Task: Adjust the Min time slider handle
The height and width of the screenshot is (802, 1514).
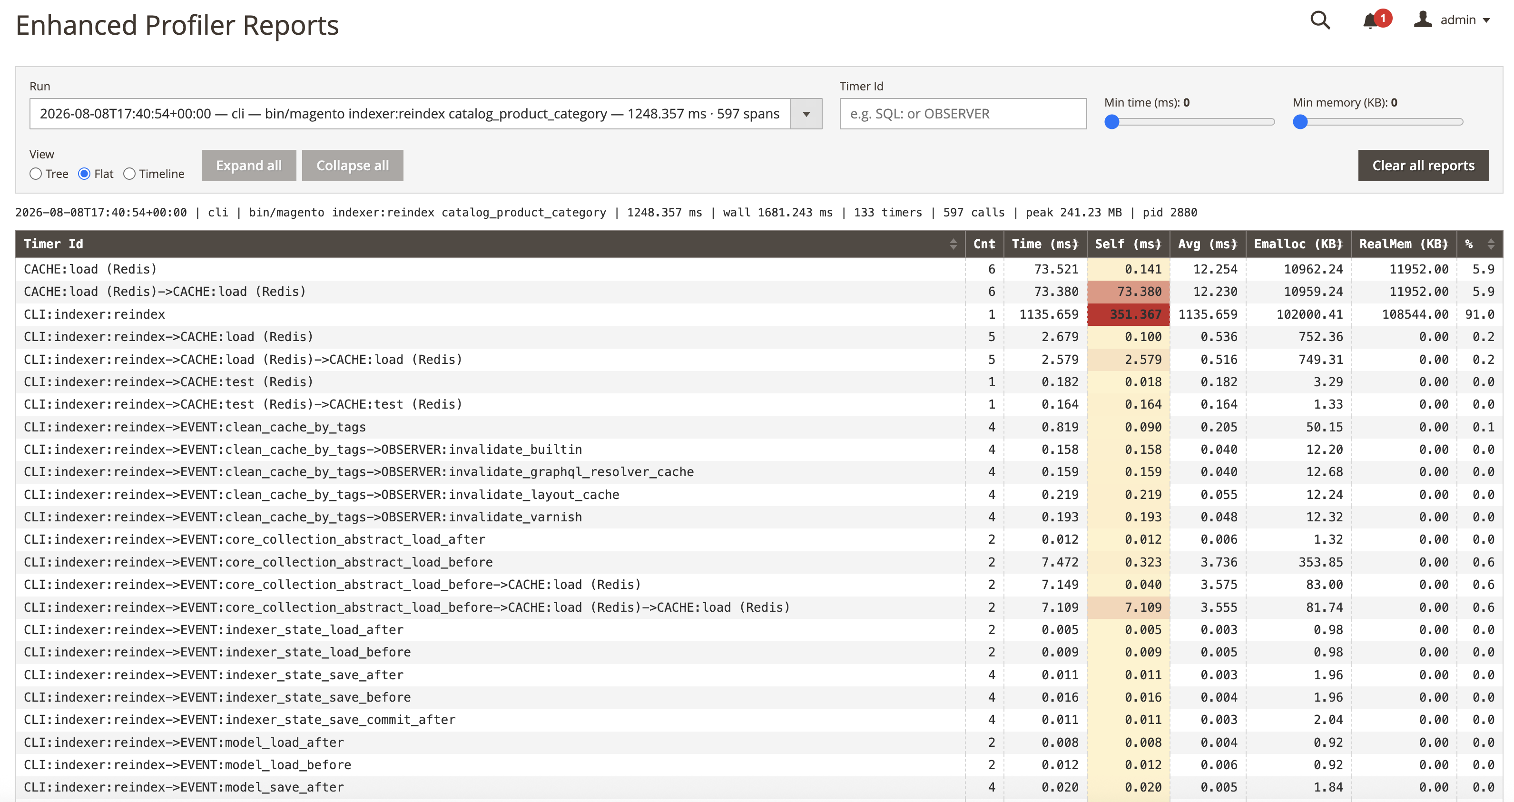Action: click(1111, 122)
